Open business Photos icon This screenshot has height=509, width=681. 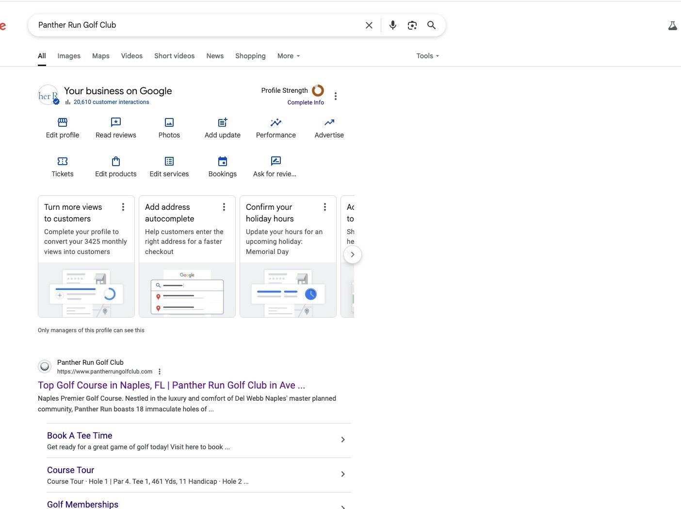[x=169, y=122]
